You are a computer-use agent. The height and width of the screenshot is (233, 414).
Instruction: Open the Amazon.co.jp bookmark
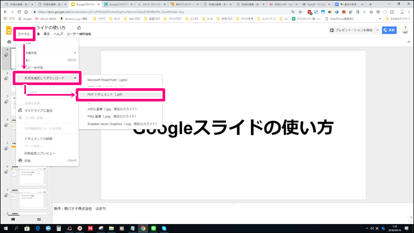(x=74, y=18)
